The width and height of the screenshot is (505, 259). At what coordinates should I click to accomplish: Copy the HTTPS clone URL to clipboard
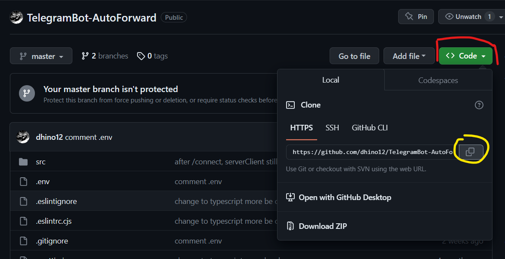(471, 152)
